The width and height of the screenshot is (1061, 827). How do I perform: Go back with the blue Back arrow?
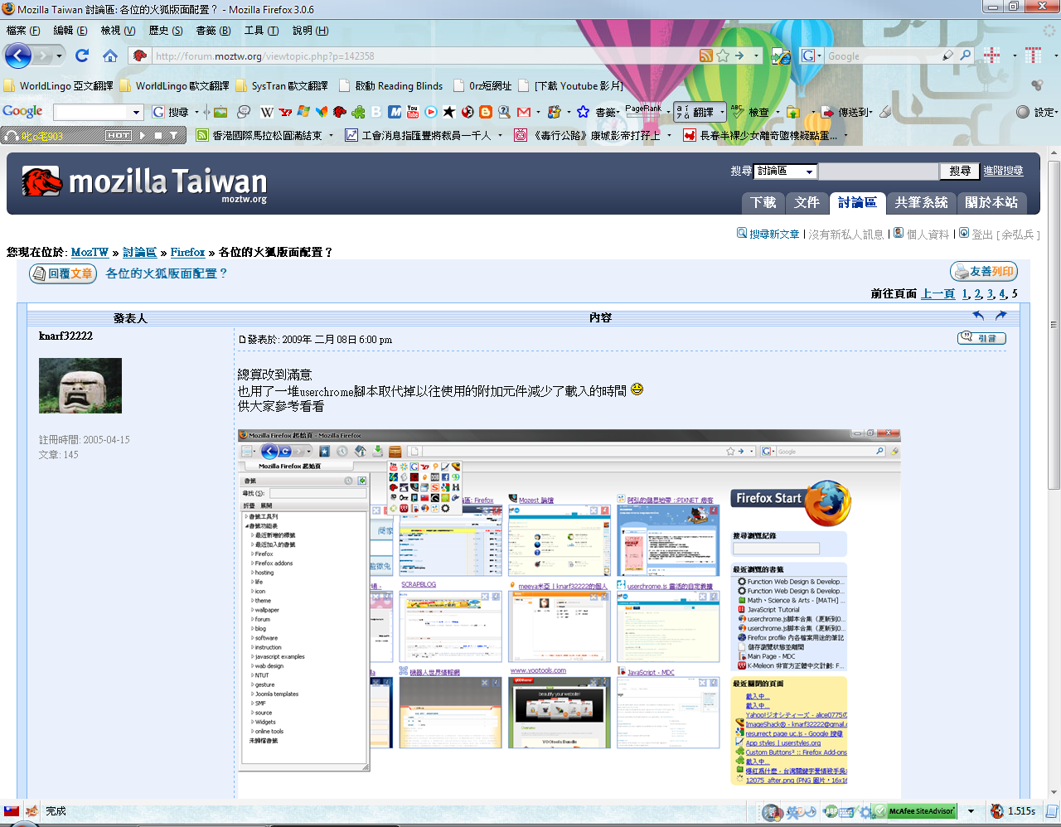click(x=18, y=56)
